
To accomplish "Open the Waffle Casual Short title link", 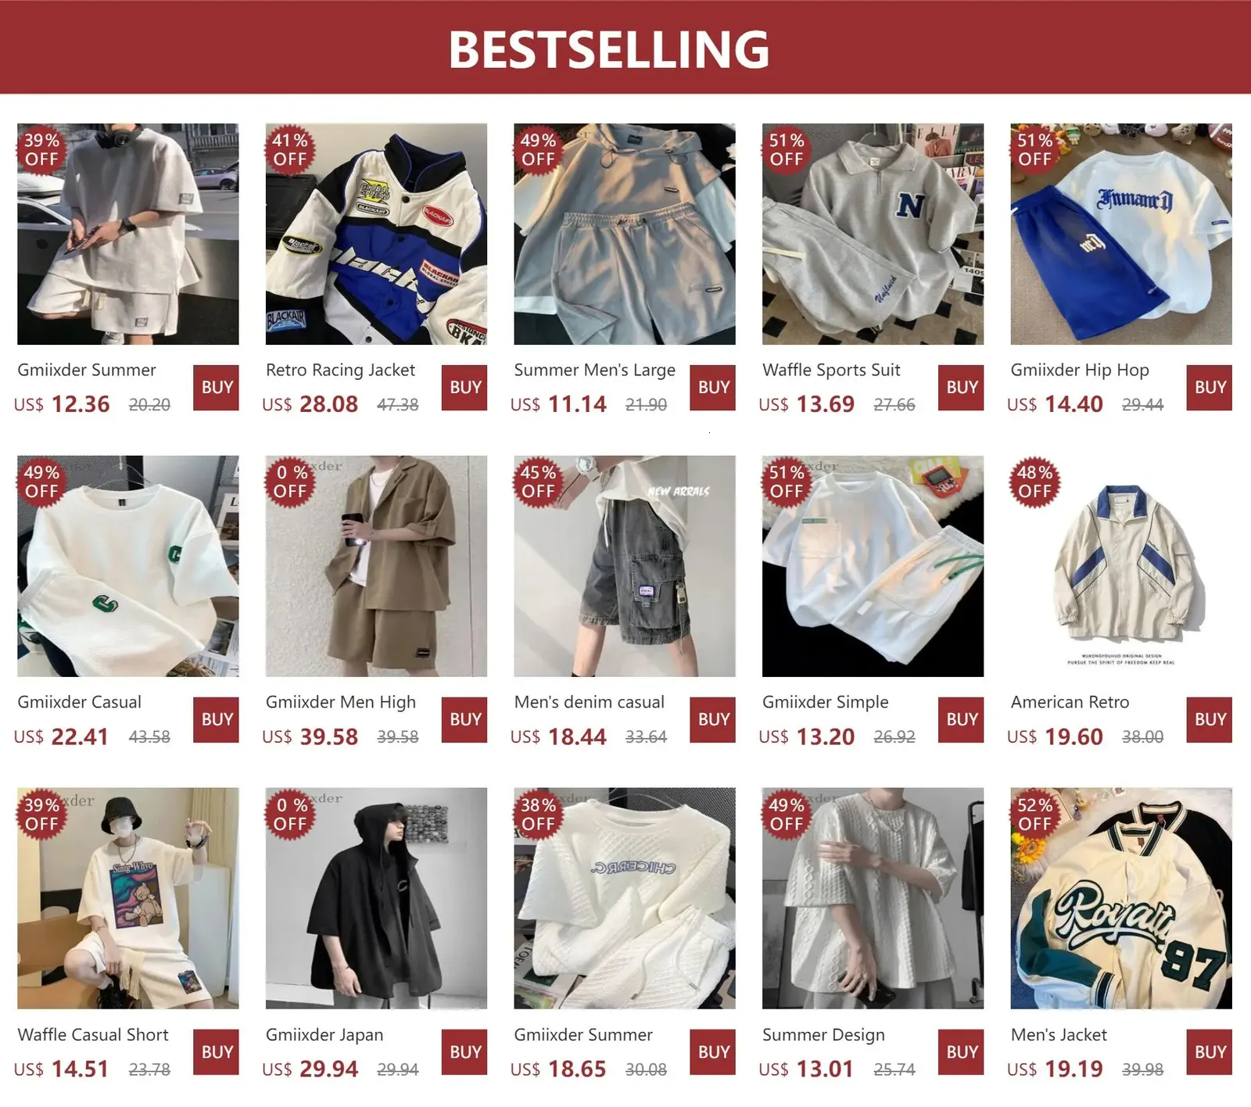I will pos(93,1034).
